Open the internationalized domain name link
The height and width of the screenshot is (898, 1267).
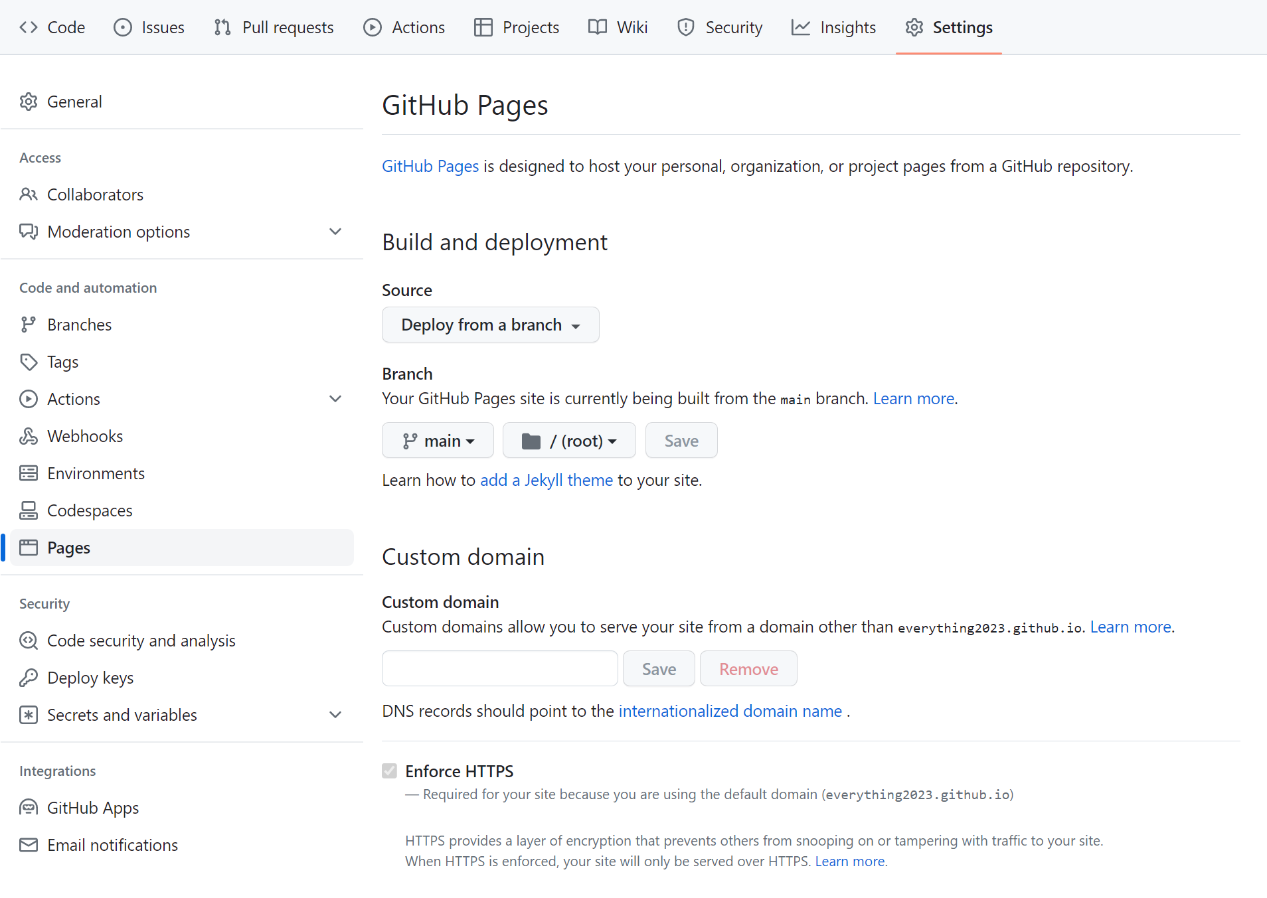(x=730, y=711)
